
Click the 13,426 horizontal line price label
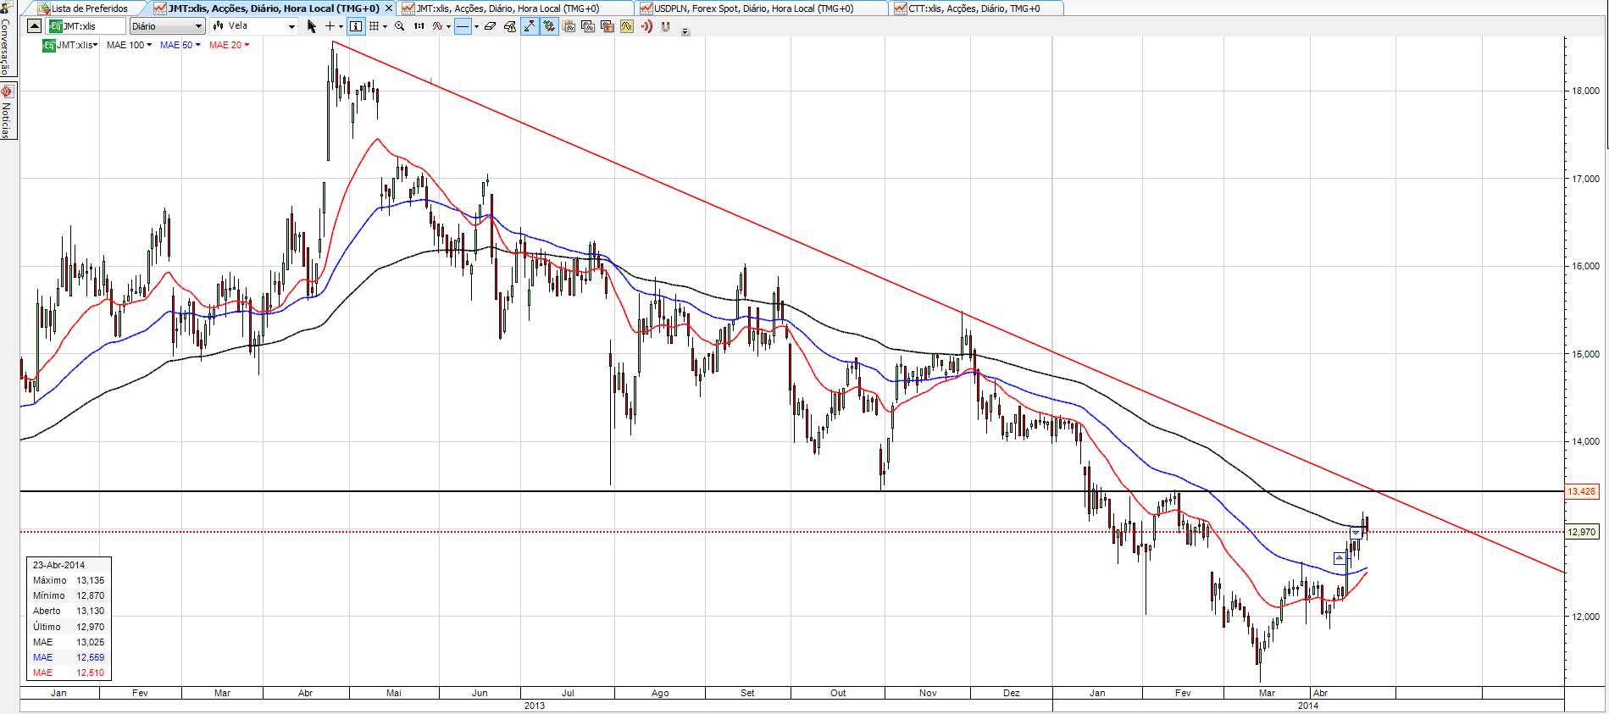1581,491
